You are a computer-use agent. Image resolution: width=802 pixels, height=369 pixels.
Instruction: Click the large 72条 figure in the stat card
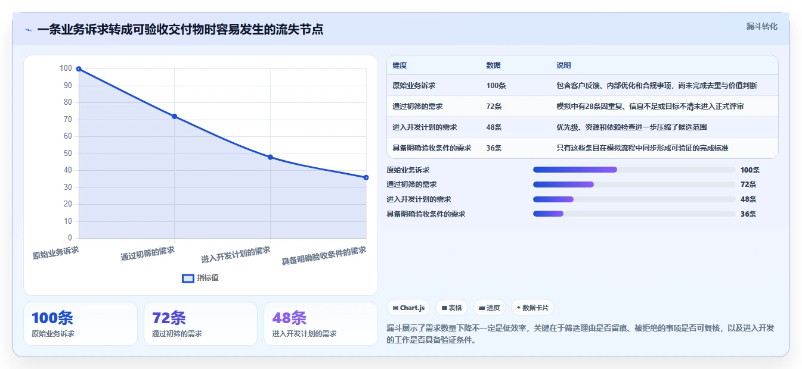pyautogui.click(x=169, y=318)
